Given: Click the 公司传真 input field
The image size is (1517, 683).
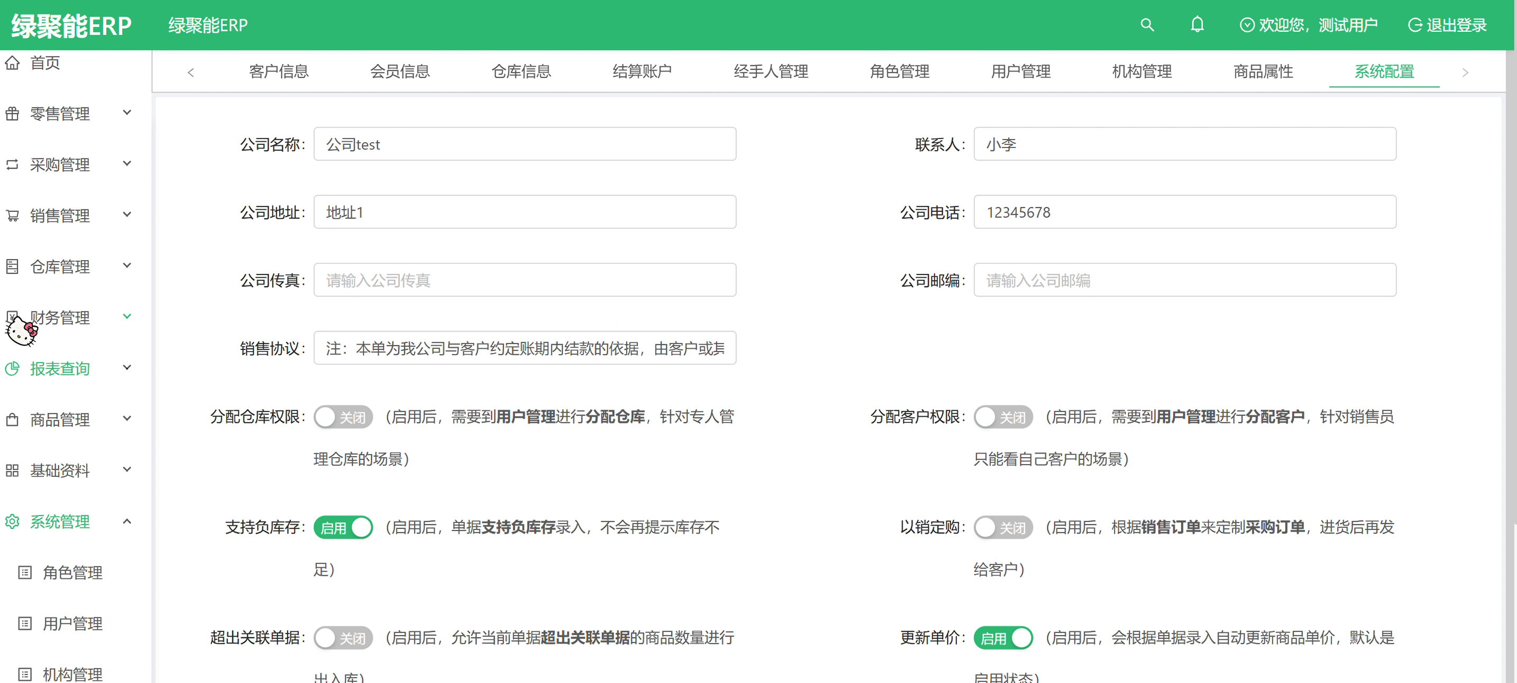Looking at the screenshot, I should coord(525,280).
